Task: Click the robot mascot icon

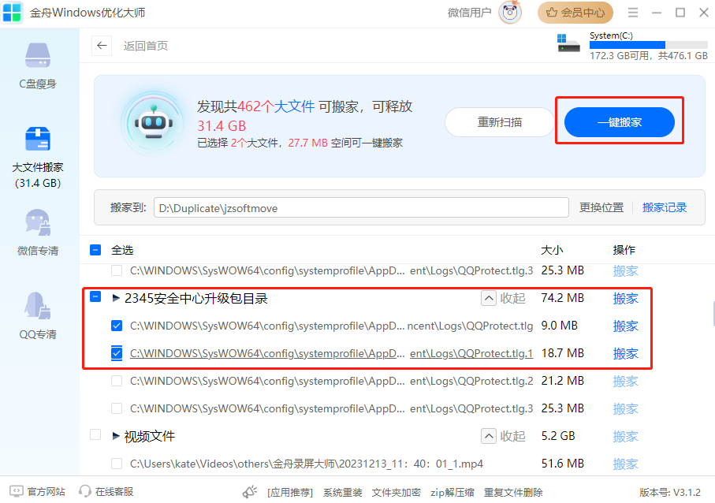Action: pyautogui.click(x=154, y=123)
